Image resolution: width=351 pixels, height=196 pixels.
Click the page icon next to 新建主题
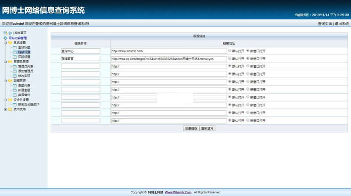(14, 90)
